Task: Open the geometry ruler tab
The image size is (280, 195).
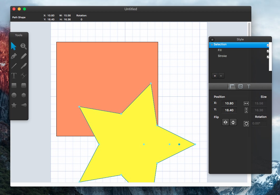Action: tap(232, 86)
